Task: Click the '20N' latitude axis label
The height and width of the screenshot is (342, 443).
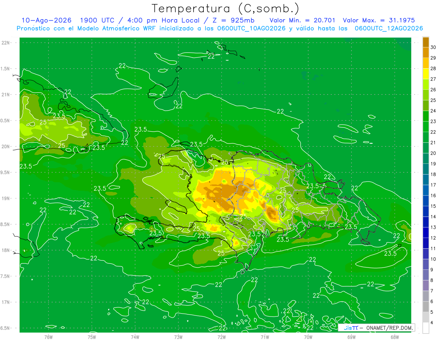Action: (6, 146)
